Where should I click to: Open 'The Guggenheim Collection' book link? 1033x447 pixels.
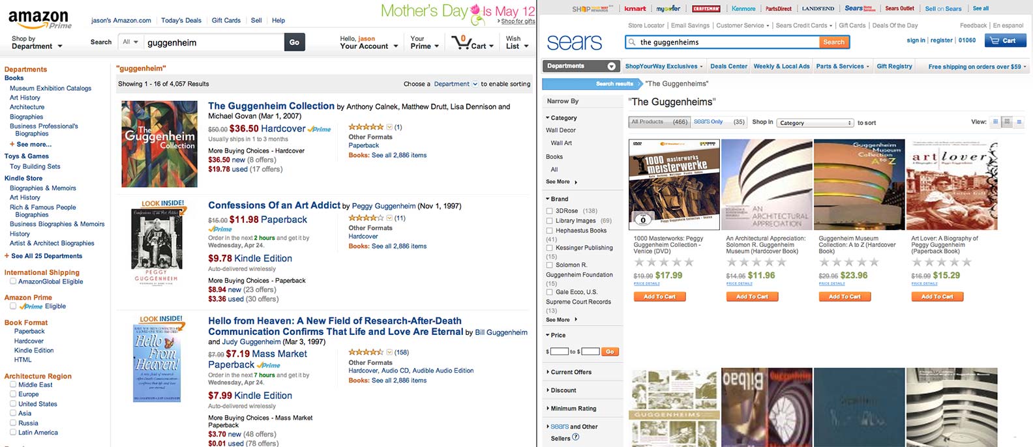point(271,106)
